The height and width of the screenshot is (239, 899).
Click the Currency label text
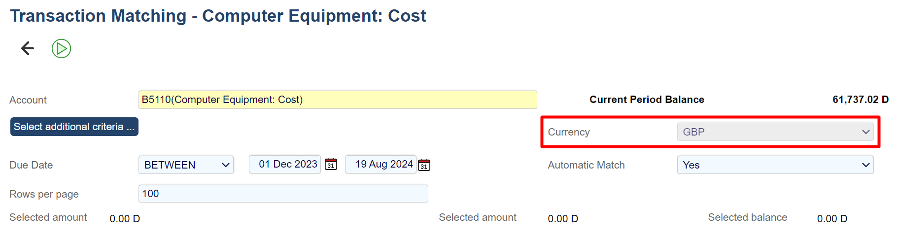pyautogui.click(x=569, y=132)
